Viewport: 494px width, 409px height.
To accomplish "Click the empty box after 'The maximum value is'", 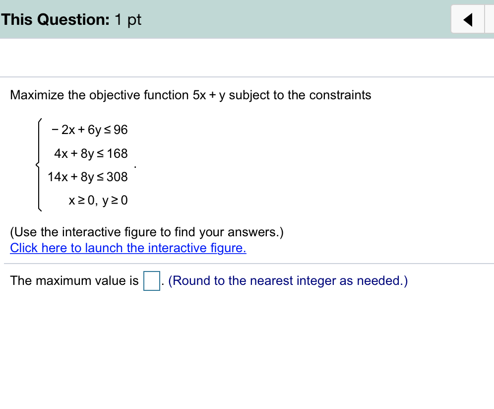I will tap(151, 280).
